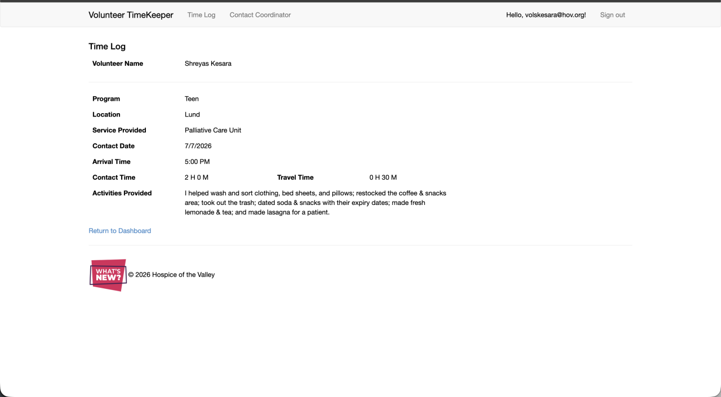This screenshot has height=397, width=721.
Task: Select the 7/7/2026 date value
Action: pos(198,146)
